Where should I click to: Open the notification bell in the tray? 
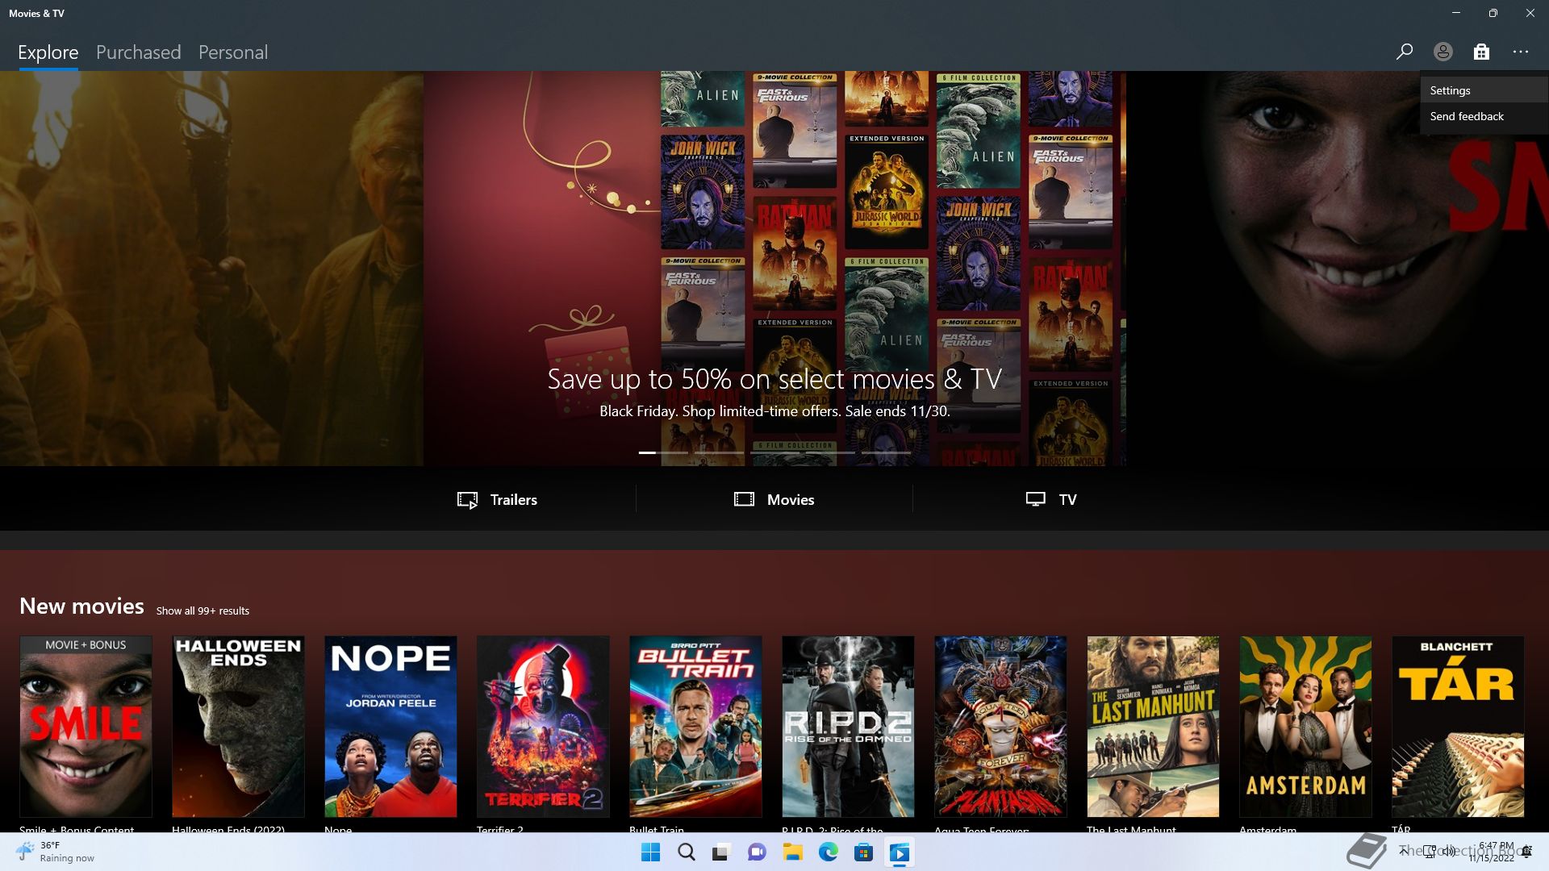tap(1526, 852)
